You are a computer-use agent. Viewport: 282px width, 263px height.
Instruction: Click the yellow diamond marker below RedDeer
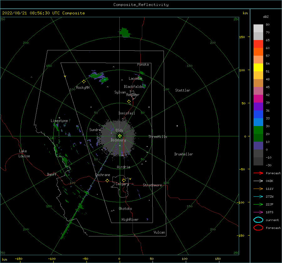129,102
